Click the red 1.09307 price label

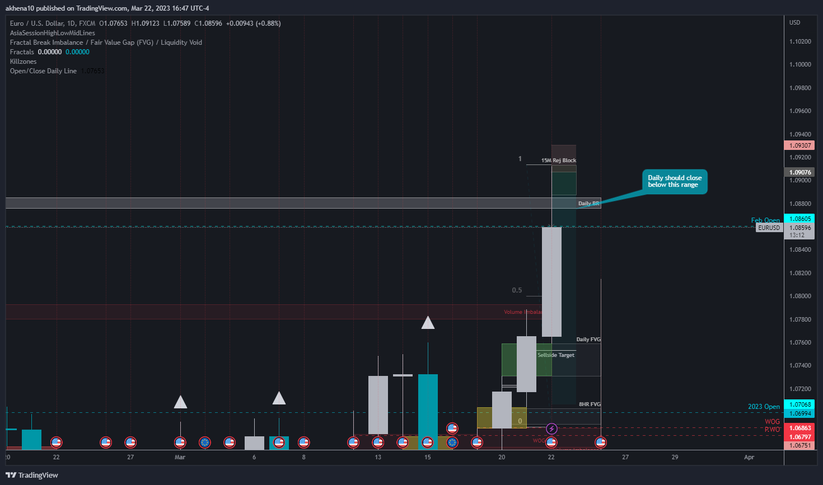point(800,145)
